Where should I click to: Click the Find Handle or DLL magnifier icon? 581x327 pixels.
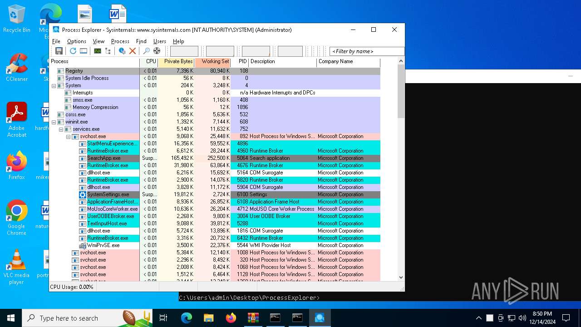[x=147, y=51]
